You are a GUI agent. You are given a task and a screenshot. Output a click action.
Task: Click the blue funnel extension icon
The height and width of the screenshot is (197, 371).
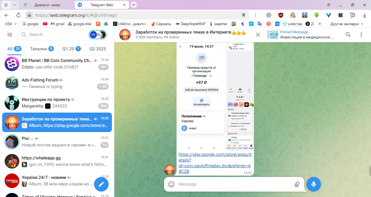point(329,15)
